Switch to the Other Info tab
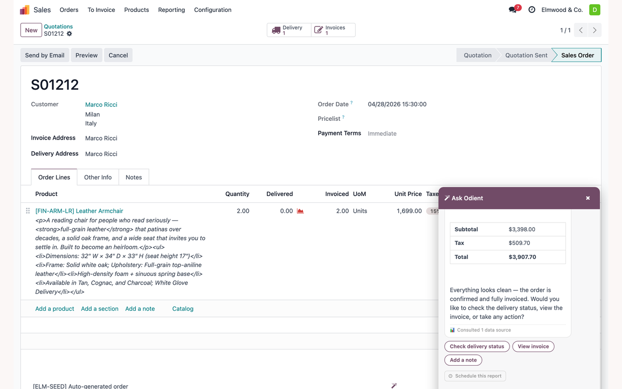 98,177
